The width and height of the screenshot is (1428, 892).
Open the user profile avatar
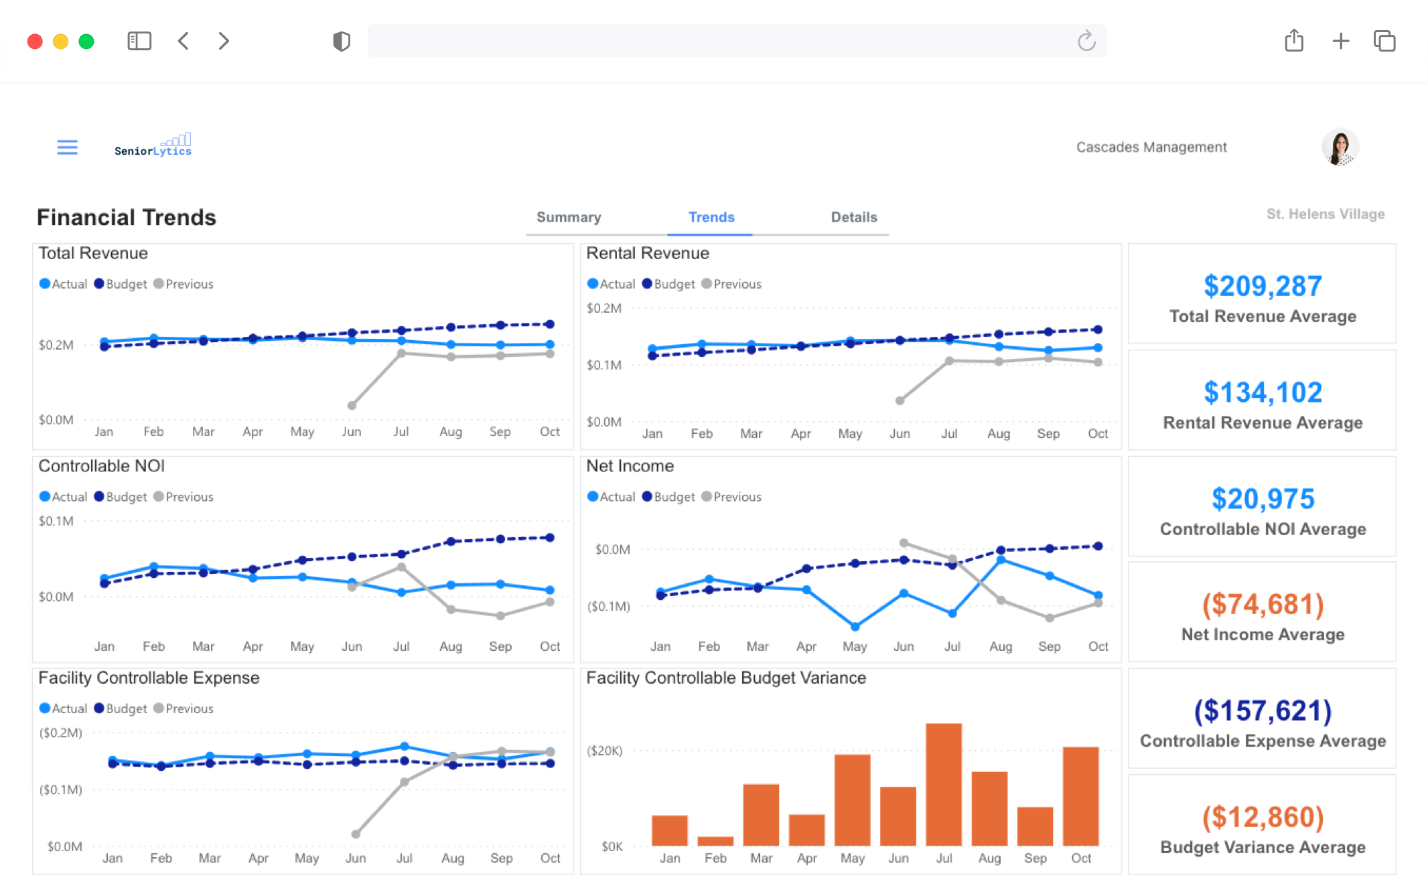click(x=1340, y=147)
